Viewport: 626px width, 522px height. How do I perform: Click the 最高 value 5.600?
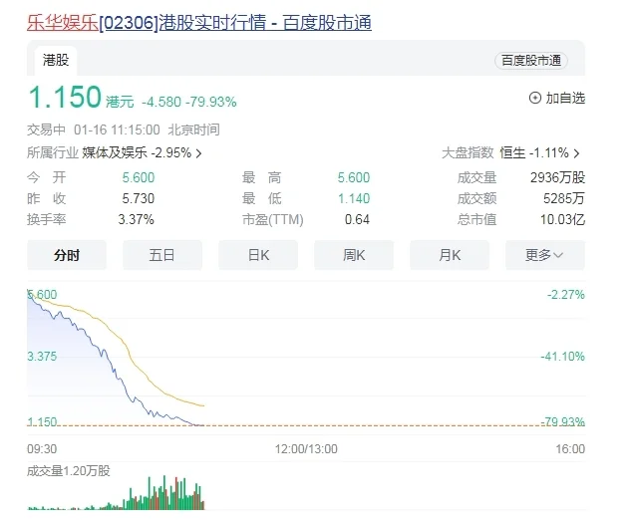pyautogui.click(x=354, y=177)
